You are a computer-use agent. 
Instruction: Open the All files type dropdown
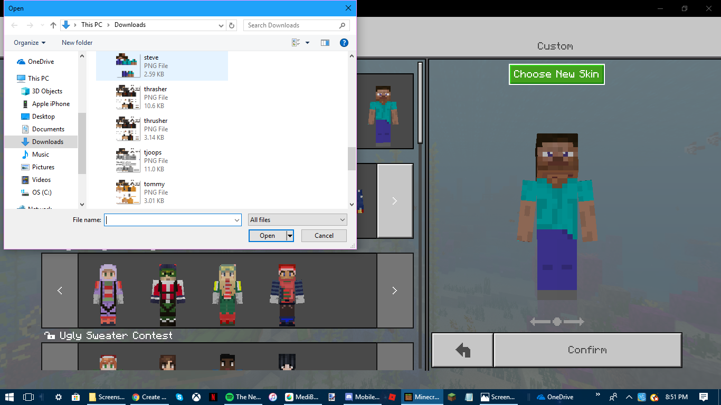pos(298,220)
